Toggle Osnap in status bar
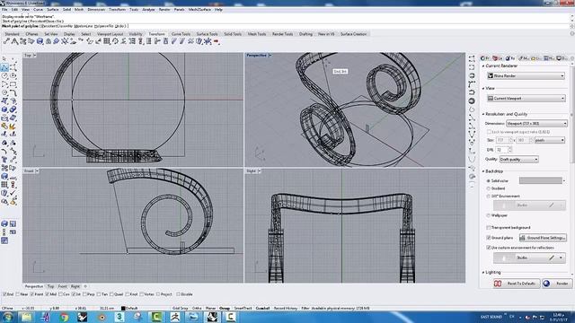 pyautogui.click(x=225, y=309)
